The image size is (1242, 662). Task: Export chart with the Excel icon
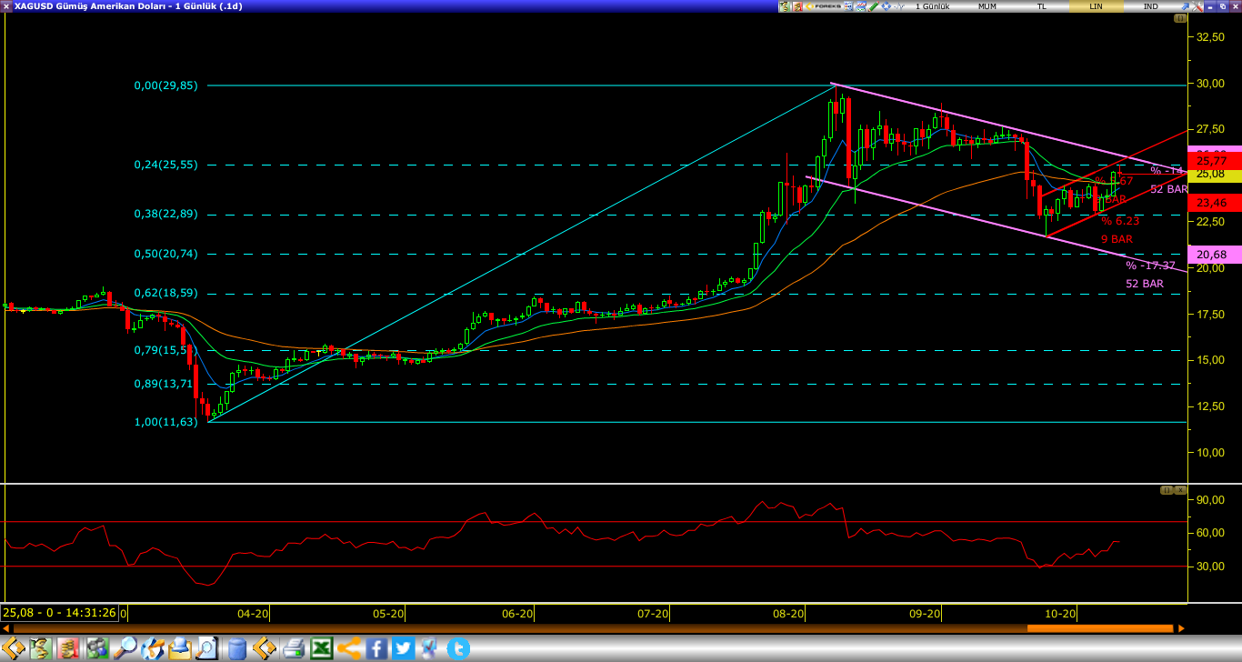click(321, 648)
